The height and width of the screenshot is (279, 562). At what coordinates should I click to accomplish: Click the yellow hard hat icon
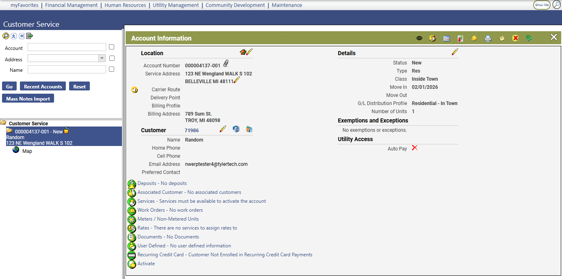pos(474,39)
